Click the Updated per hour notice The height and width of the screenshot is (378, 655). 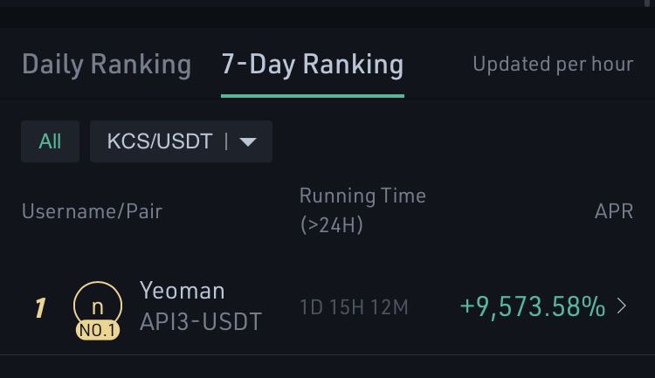[x=553, y=65]
